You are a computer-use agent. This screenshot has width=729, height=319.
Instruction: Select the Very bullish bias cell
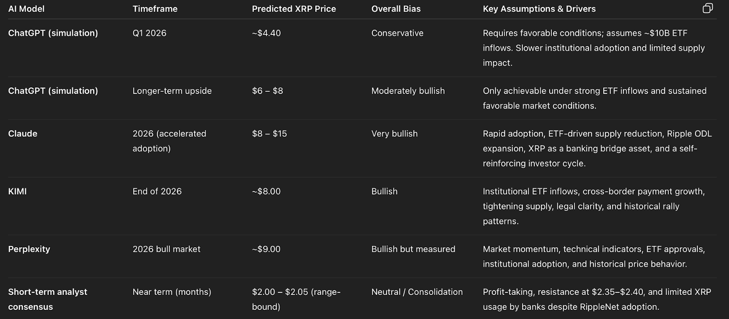tap(394, 134)
